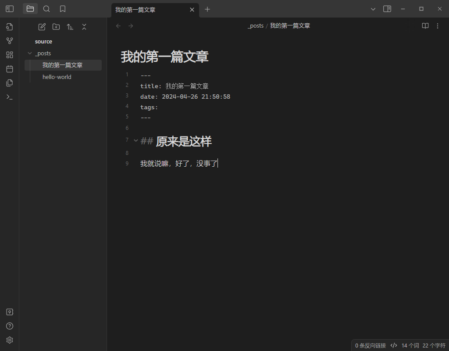Viewport: 449px width, 351px height.
Task: Open hello-world note in file tree
Action: point(57,77)
